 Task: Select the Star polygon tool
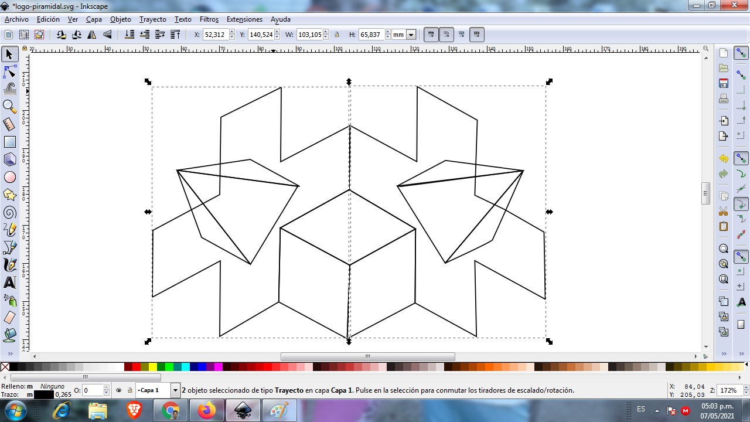[x=9, y=195]
